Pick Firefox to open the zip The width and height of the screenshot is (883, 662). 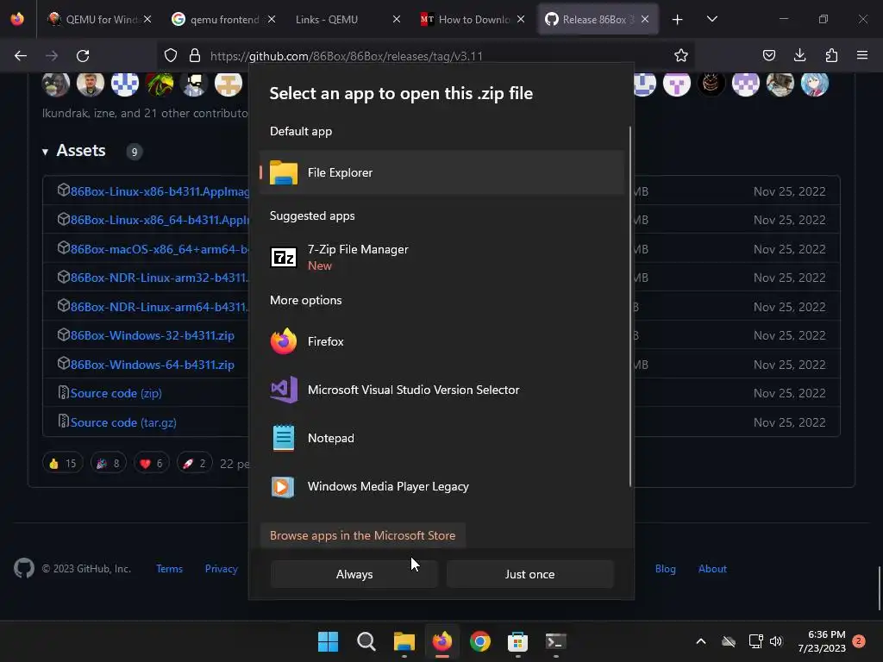tap(442, 341)
